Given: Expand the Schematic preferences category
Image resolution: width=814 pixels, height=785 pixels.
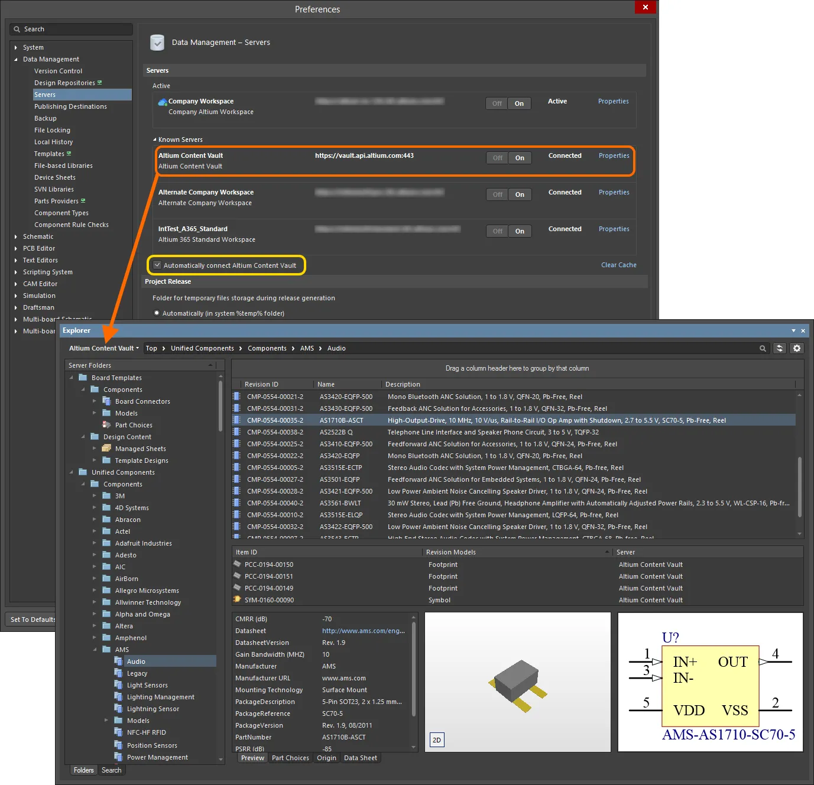Looking at the screenshot, I should pyautogui.click(x=16, y=236).
